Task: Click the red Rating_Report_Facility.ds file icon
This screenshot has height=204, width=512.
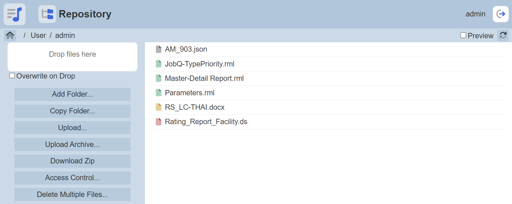Action: click(x=159, y=122)
